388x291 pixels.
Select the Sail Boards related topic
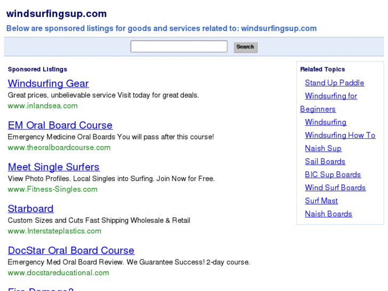pyautogui.click(x=325, y=161)
